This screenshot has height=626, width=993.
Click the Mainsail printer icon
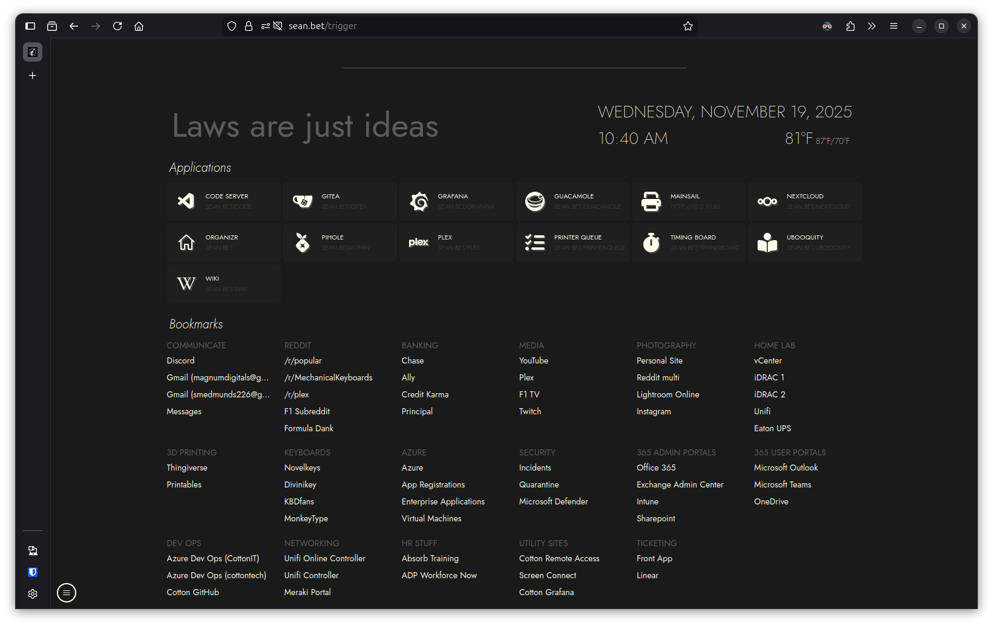[651, 201]
